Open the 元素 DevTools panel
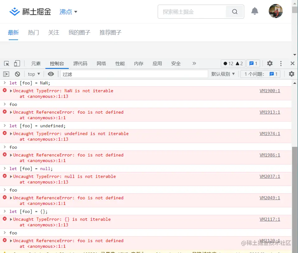This screenshot has height=253, width=298. point(36,64)
